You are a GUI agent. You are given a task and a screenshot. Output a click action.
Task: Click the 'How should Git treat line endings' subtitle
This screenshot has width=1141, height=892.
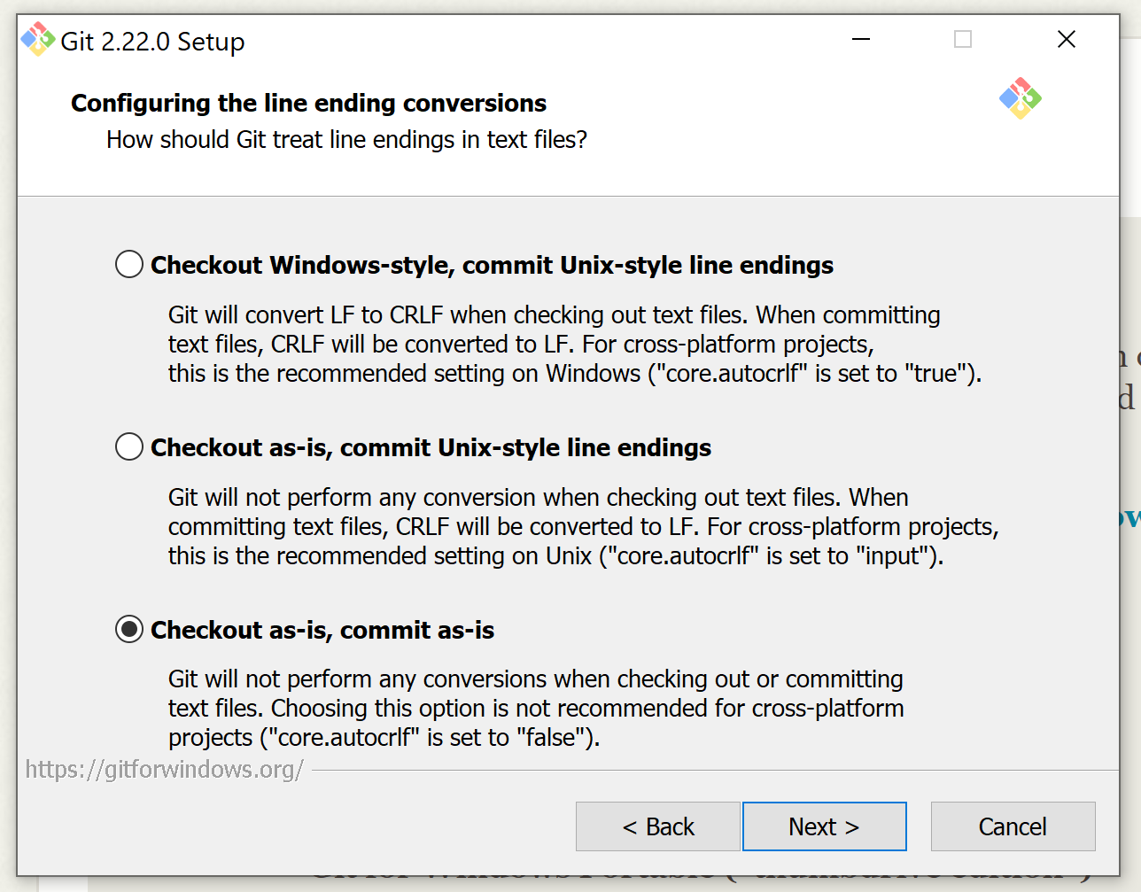(346, 140)
